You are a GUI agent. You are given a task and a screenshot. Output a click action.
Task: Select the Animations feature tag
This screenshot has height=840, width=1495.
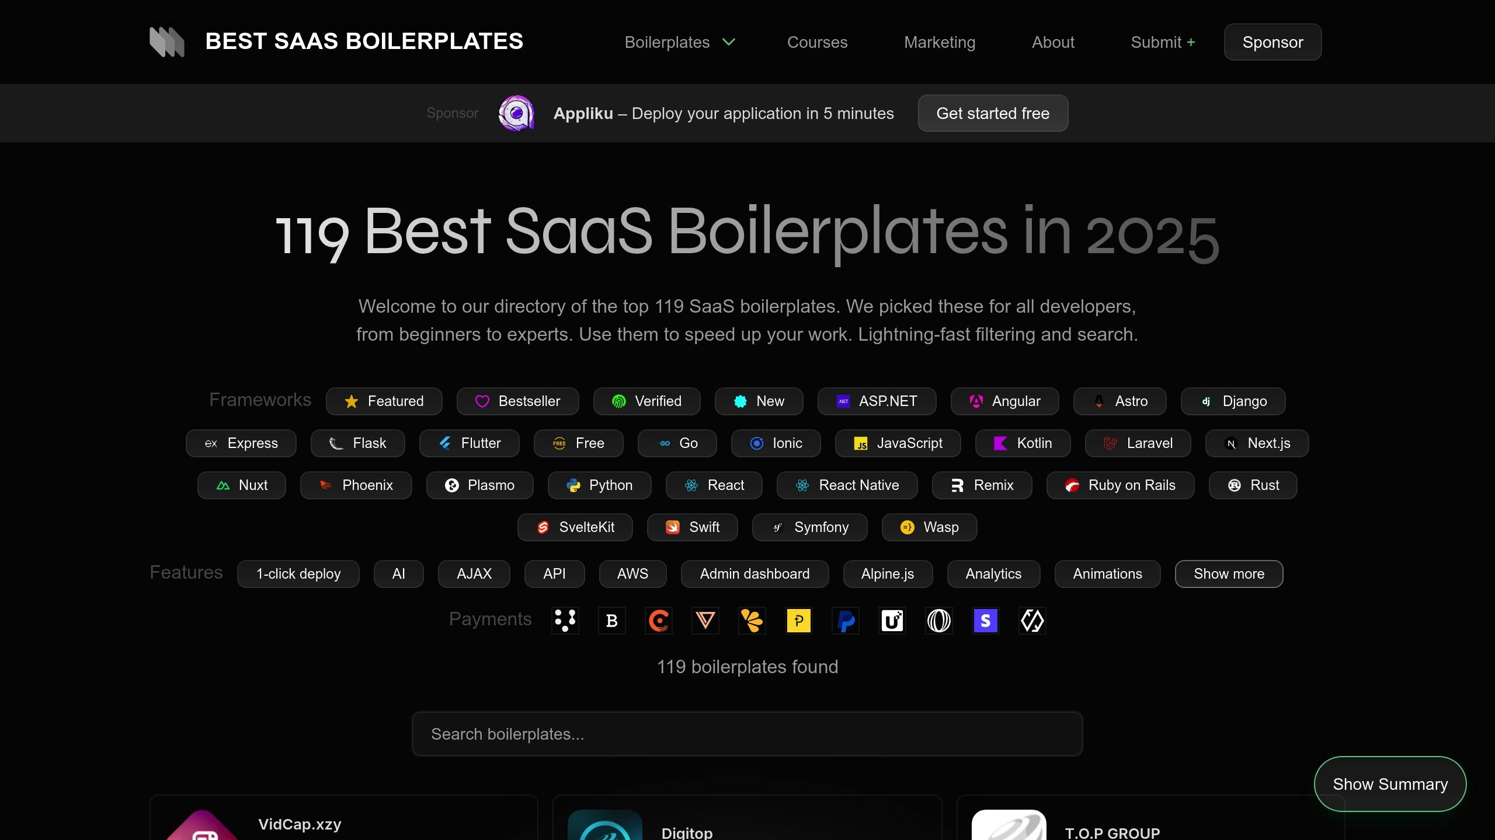(x=1107, y=574)
